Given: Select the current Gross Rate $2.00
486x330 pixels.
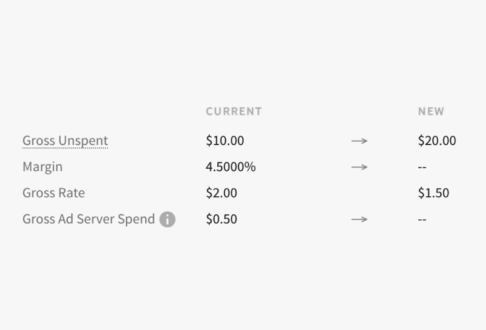Looking at the screenshot, I should pos(221,193).
